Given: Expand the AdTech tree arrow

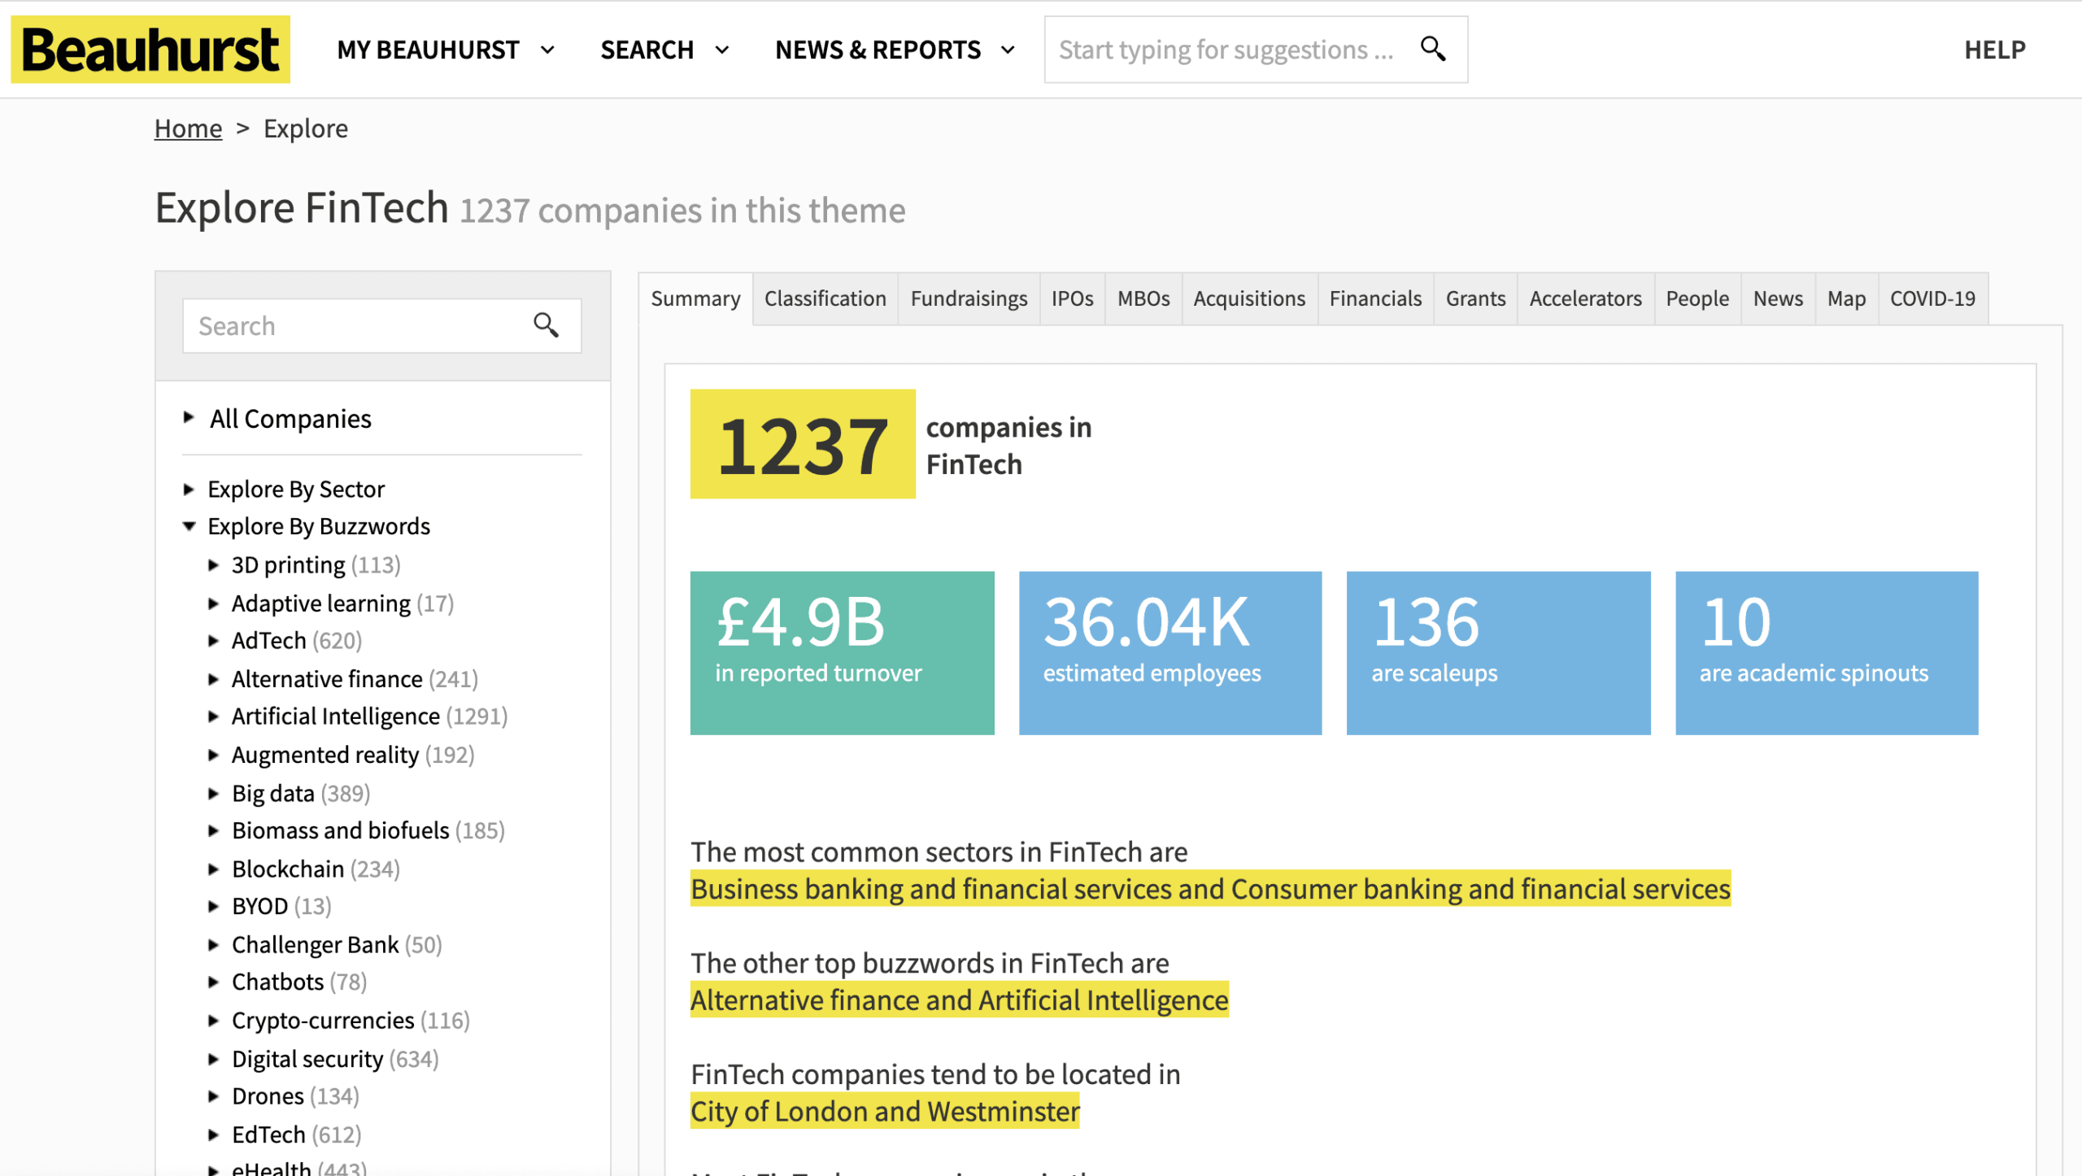Looking at the screenshot, I should click(213, 641).
